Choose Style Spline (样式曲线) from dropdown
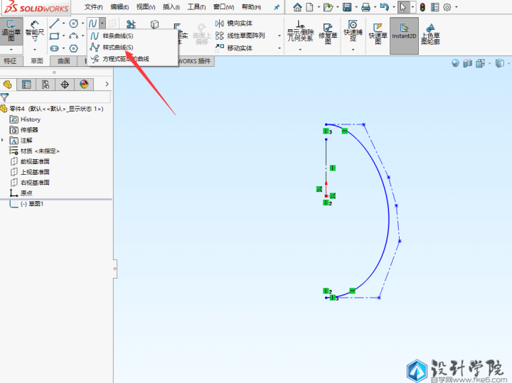 pos(117,47)
